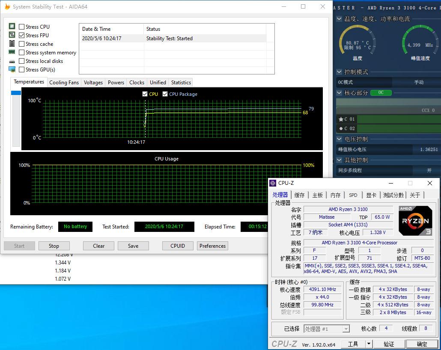
Task: Open the 内存 tab in CPU-Z
Action: 335,195
